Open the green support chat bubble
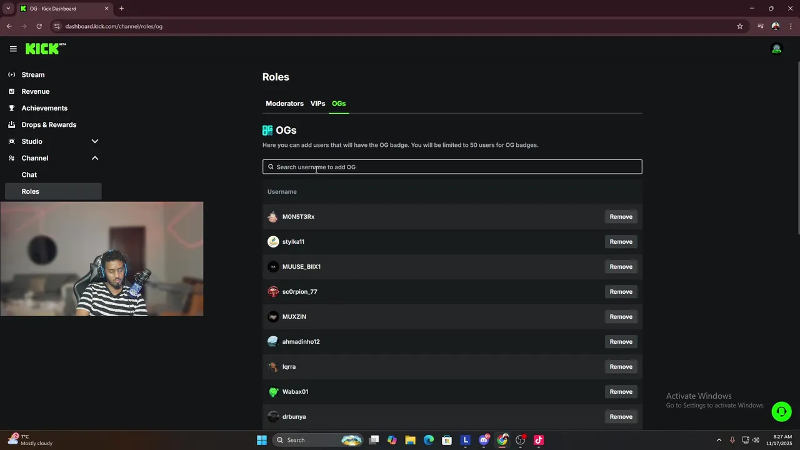The height and width of the screenshot is (450, 800). (x=781, y=411)
